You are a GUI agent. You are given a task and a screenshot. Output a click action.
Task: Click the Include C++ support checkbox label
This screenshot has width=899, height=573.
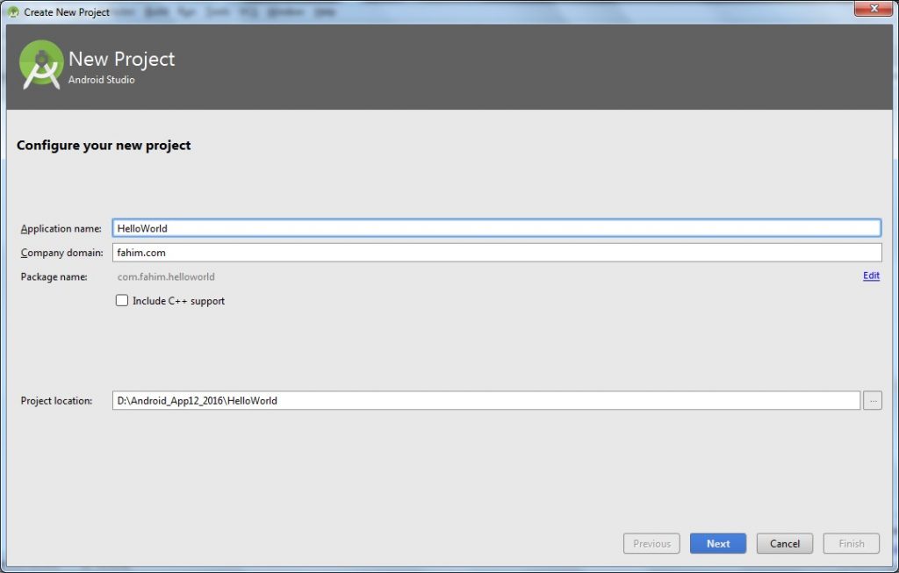pos(180,300)
